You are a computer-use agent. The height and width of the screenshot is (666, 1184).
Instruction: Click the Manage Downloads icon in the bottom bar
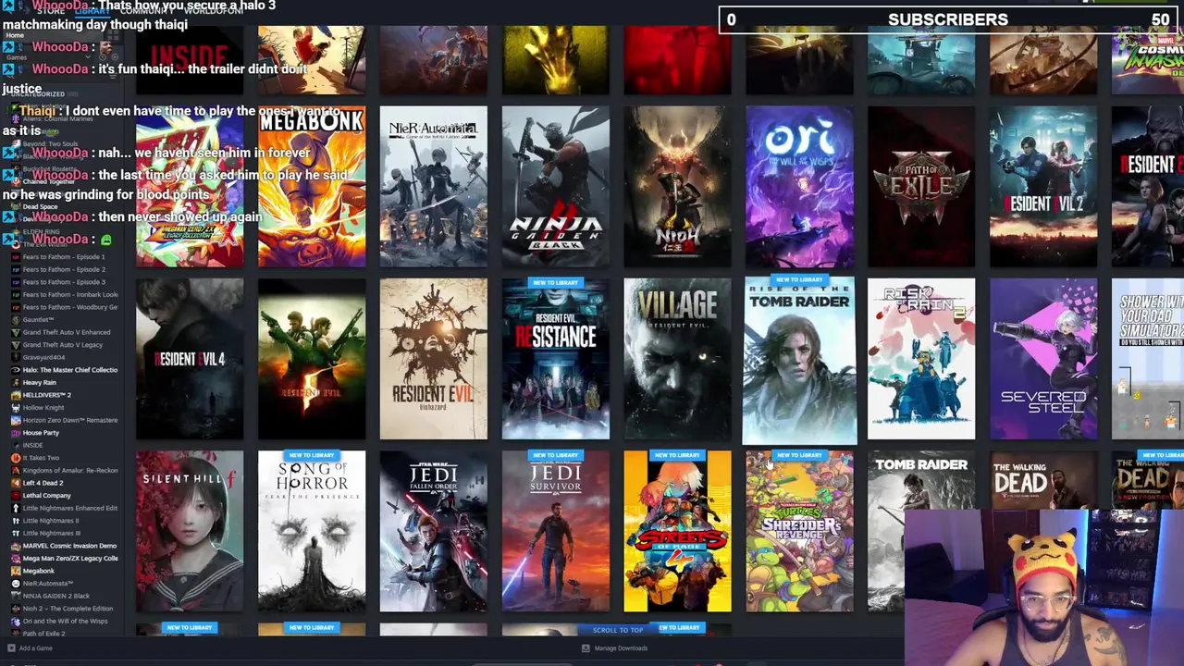pyautogui.click(x=586, y=648)
